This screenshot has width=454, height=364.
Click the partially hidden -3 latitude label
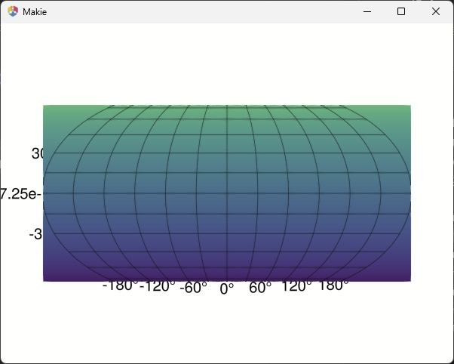pos(36,234)
